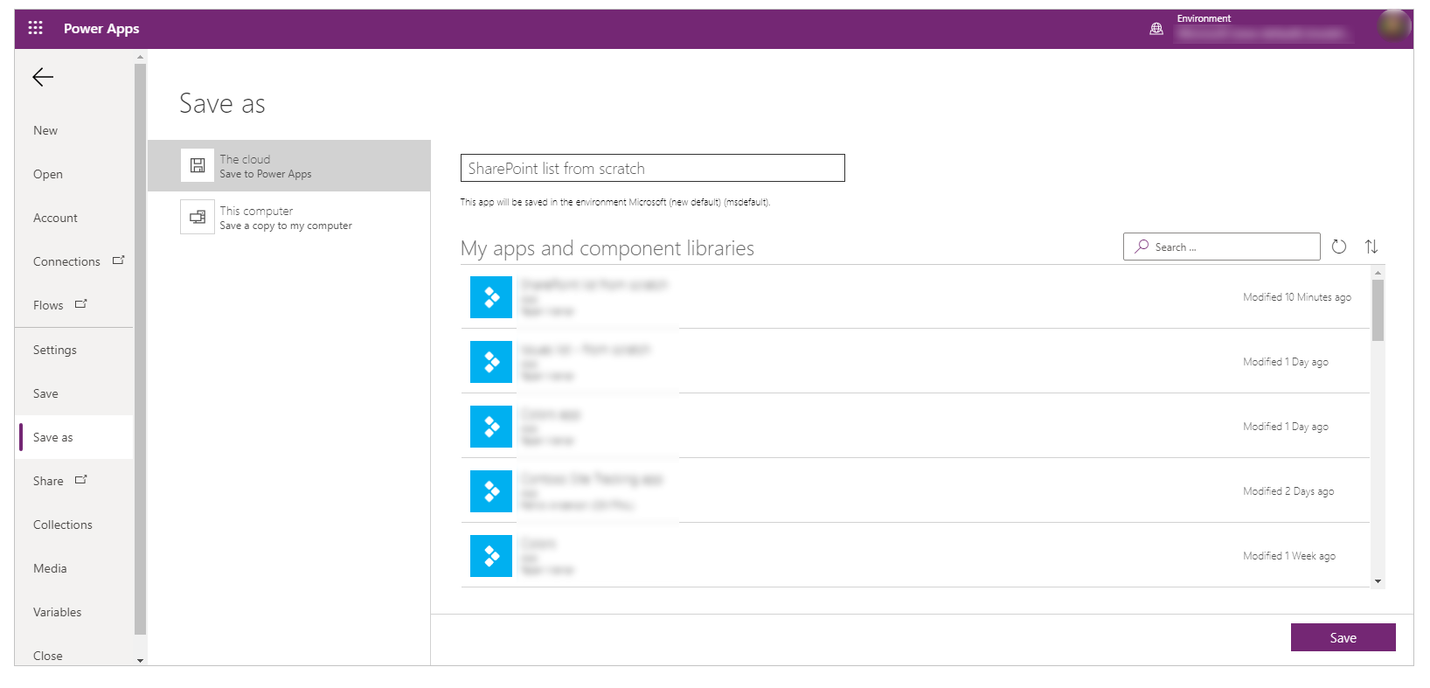This screenshot has height=688, width=1430.
Task: Click the sidebar scrollbar thumb
Action: [x=140, y=349]
